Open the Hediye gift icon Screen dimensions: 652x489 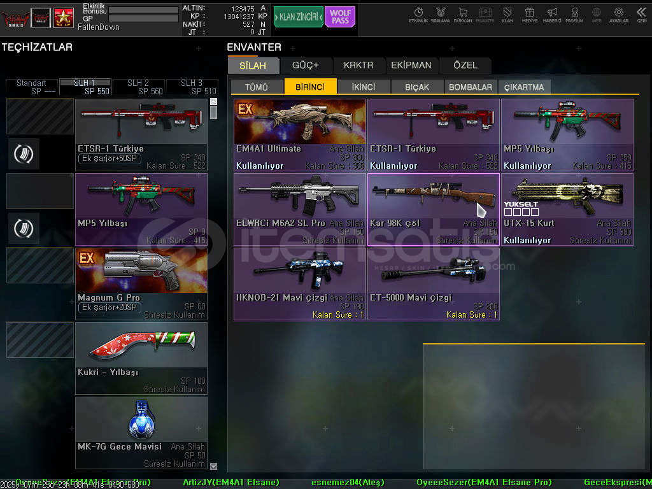[x=529, y=15]
